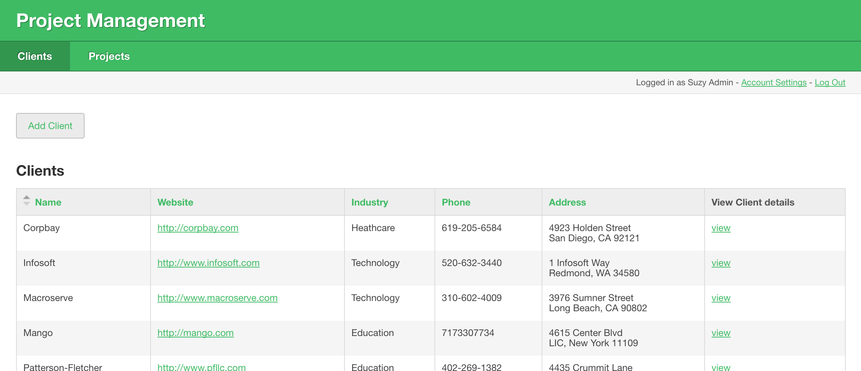This screenshot has width=861, height=371.
Task: Click phone number 619-205-6584
Action: (472, 228)
